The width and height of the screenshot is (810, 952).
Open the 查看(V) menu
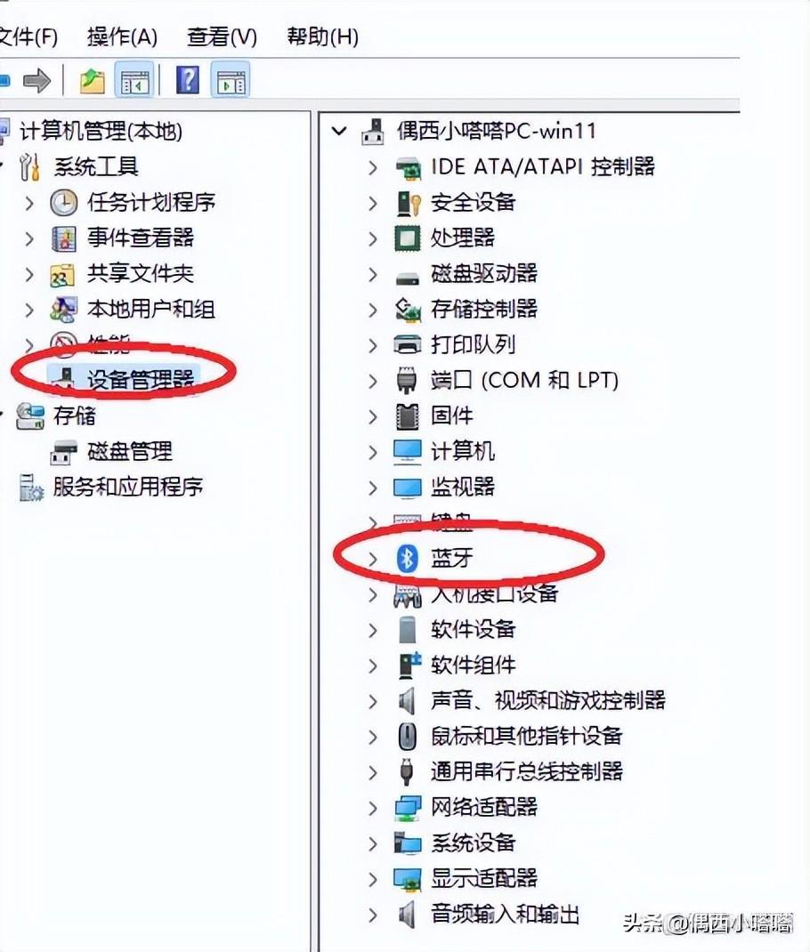click(x=223, y=37)
